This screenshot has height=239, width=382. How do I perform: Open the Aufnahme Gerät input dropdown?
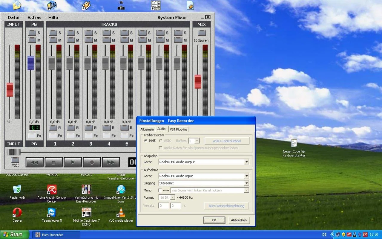[x=246, y=176]
